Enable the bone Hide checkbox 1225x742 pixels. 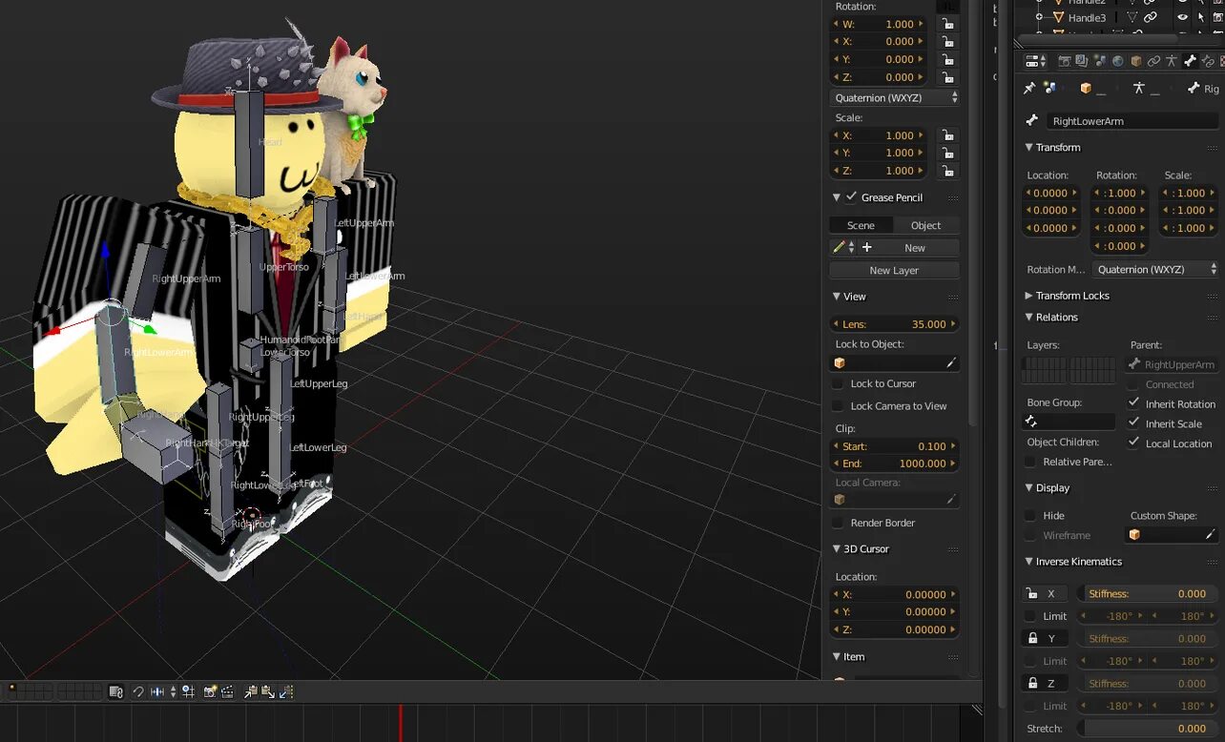pos(1030,515)
